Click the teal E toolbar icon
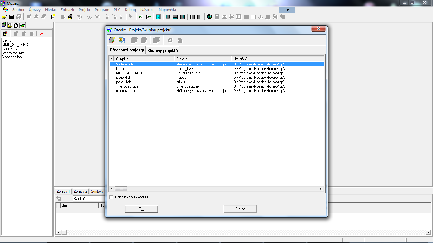Image resolution: width=433 pixels, height=243 pixels. (x=158, y=17)
